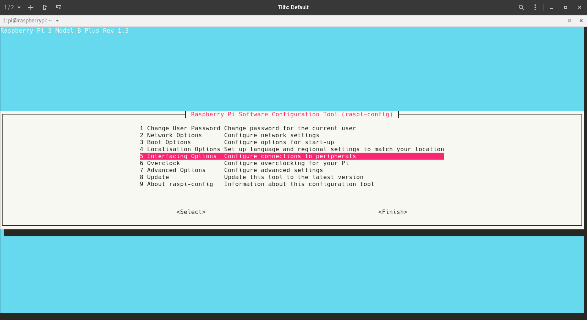This screenshot has width=587, height=320.
Task: Add terminal down split icon
Action: pyautogui.click(x=59, y=7)
